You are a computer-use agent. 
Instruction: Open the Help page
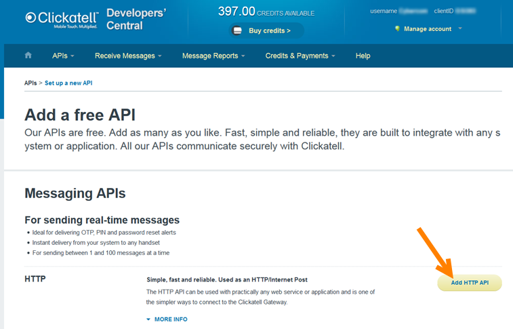click(x=363, y=56)
